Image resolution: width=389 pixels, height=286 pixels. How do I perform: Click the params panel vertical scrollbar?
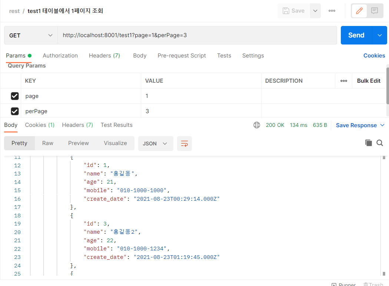point(388,86)
